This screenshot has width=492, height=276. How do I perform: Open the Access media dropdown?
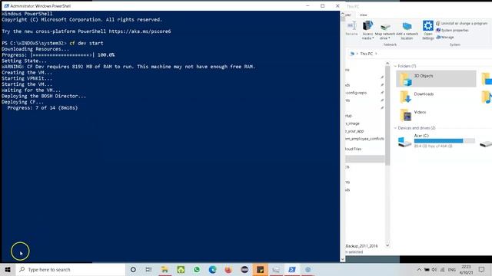click(367, 30)
